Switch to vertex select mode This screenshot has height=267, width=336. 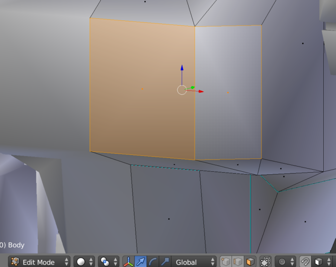[x=226, y=262]
